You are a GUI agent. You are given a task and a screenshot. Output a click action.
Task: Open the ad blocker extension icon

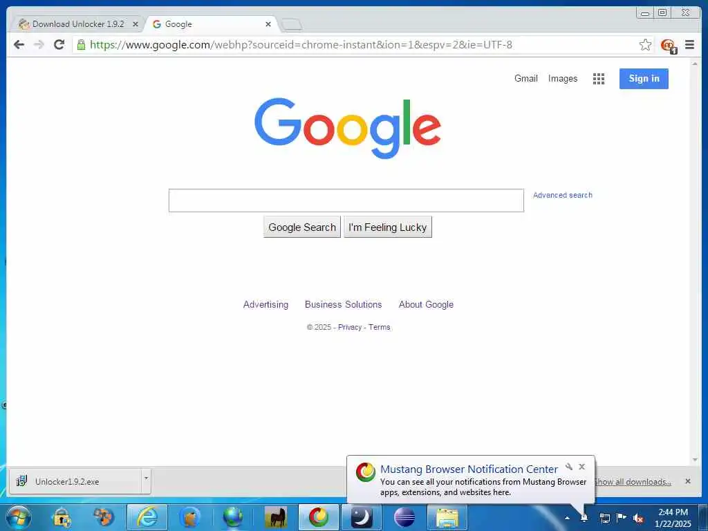(669, 45)
